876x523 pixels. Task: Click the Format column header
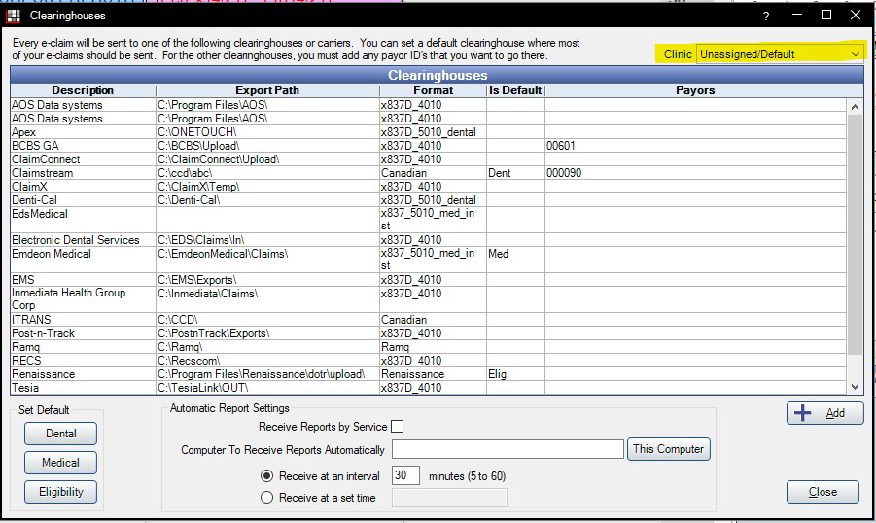point(433,90)
